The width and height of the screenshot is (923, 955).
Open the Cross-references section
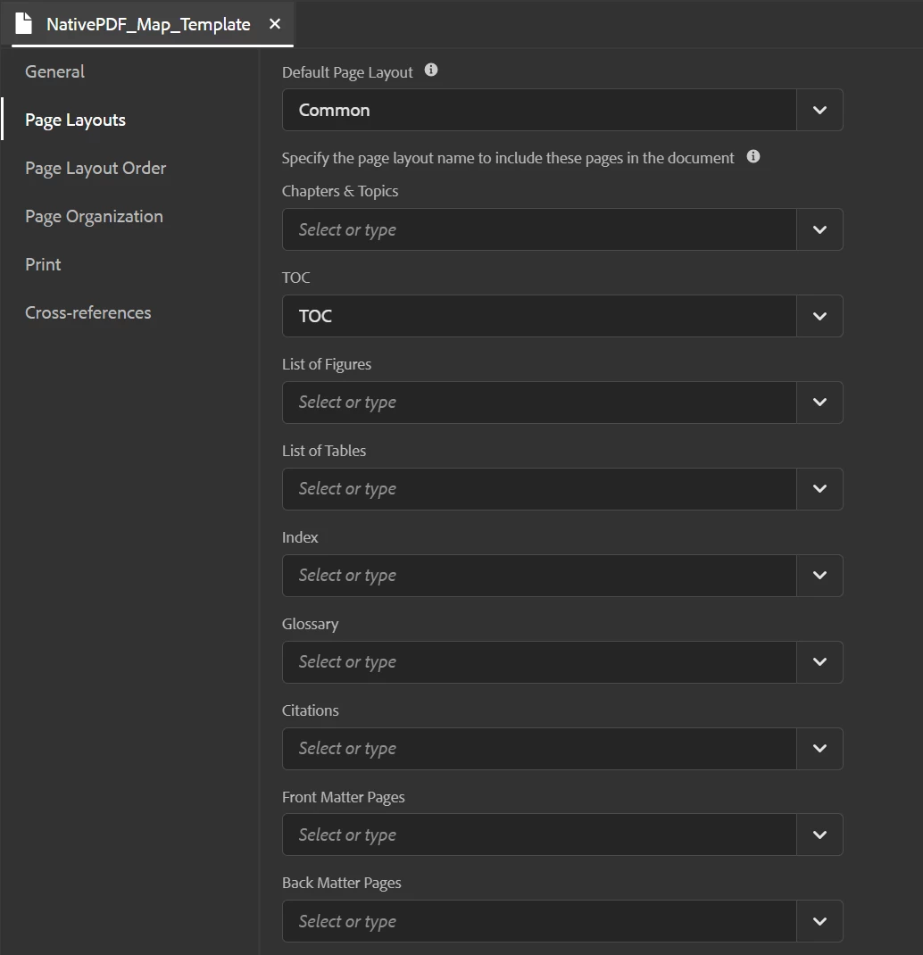click(x=87, y=312)
